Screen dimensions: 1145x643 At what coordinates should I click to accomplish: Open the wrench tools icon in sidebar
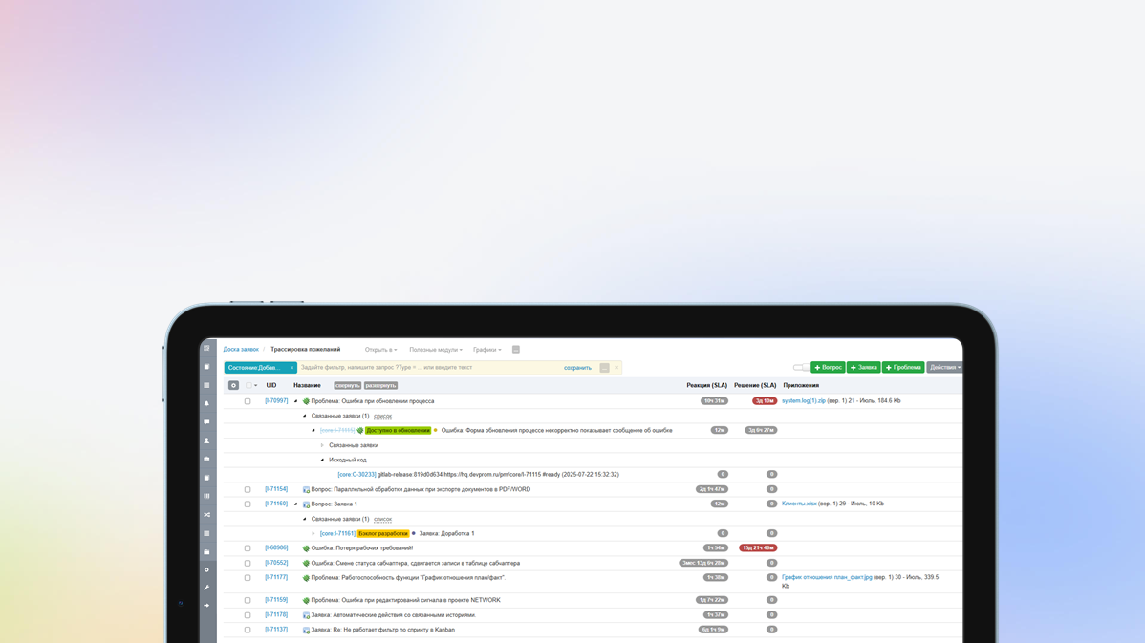(x=206, y=589)
